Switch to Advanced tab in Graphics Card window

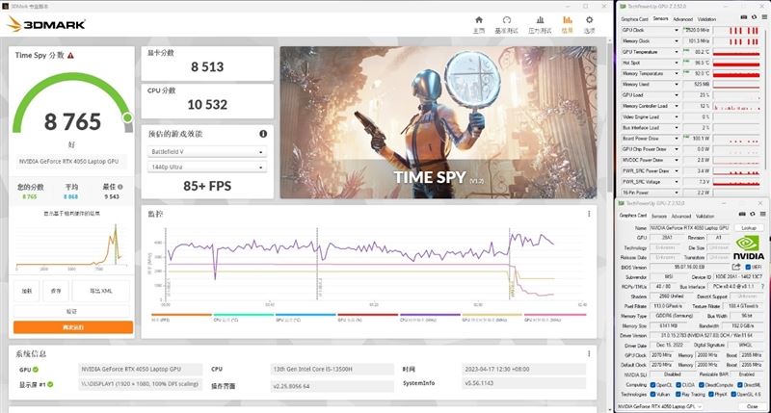click(x=681, y=216)
